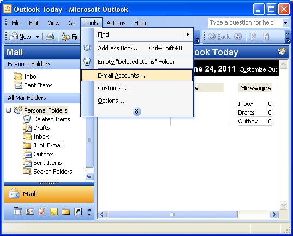Select Inbox under Favorite Folders
The height and width of the screenshot is (236, 293).
coord(27,76)
